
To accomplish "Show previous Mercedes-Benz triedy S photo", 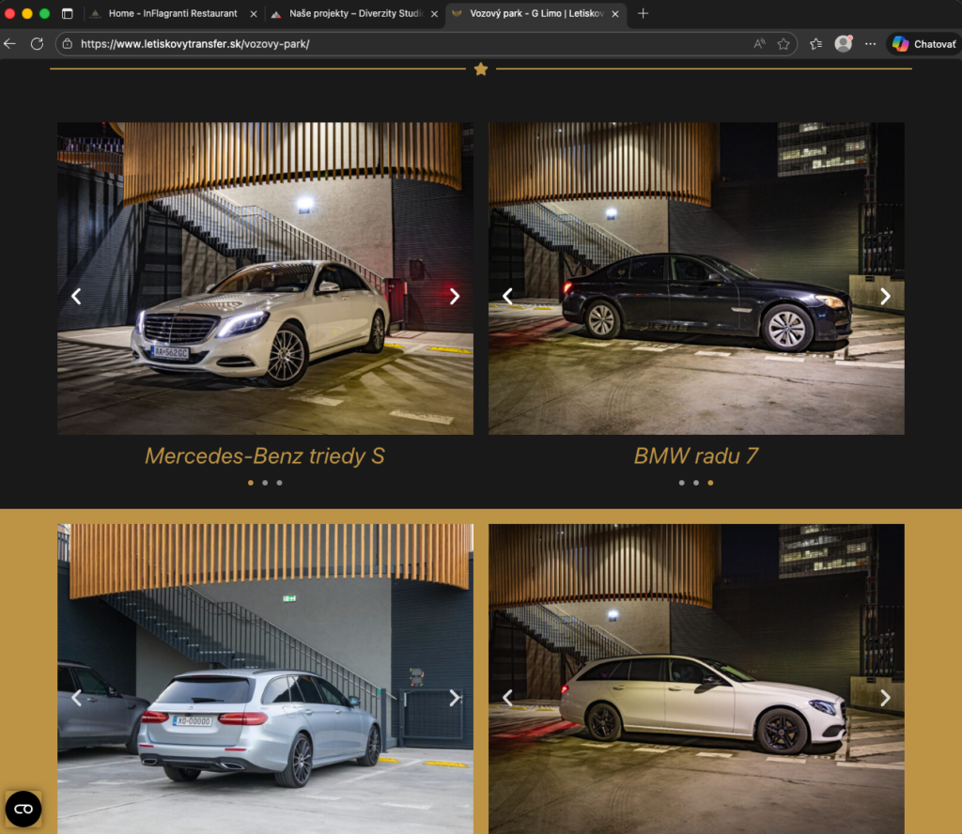I will pos(76,296).
